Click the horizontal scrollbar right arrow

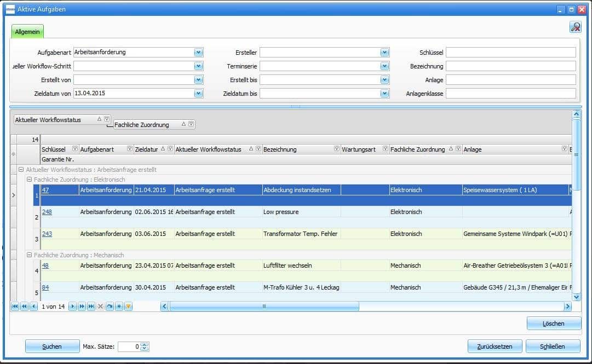pos(567,307)
